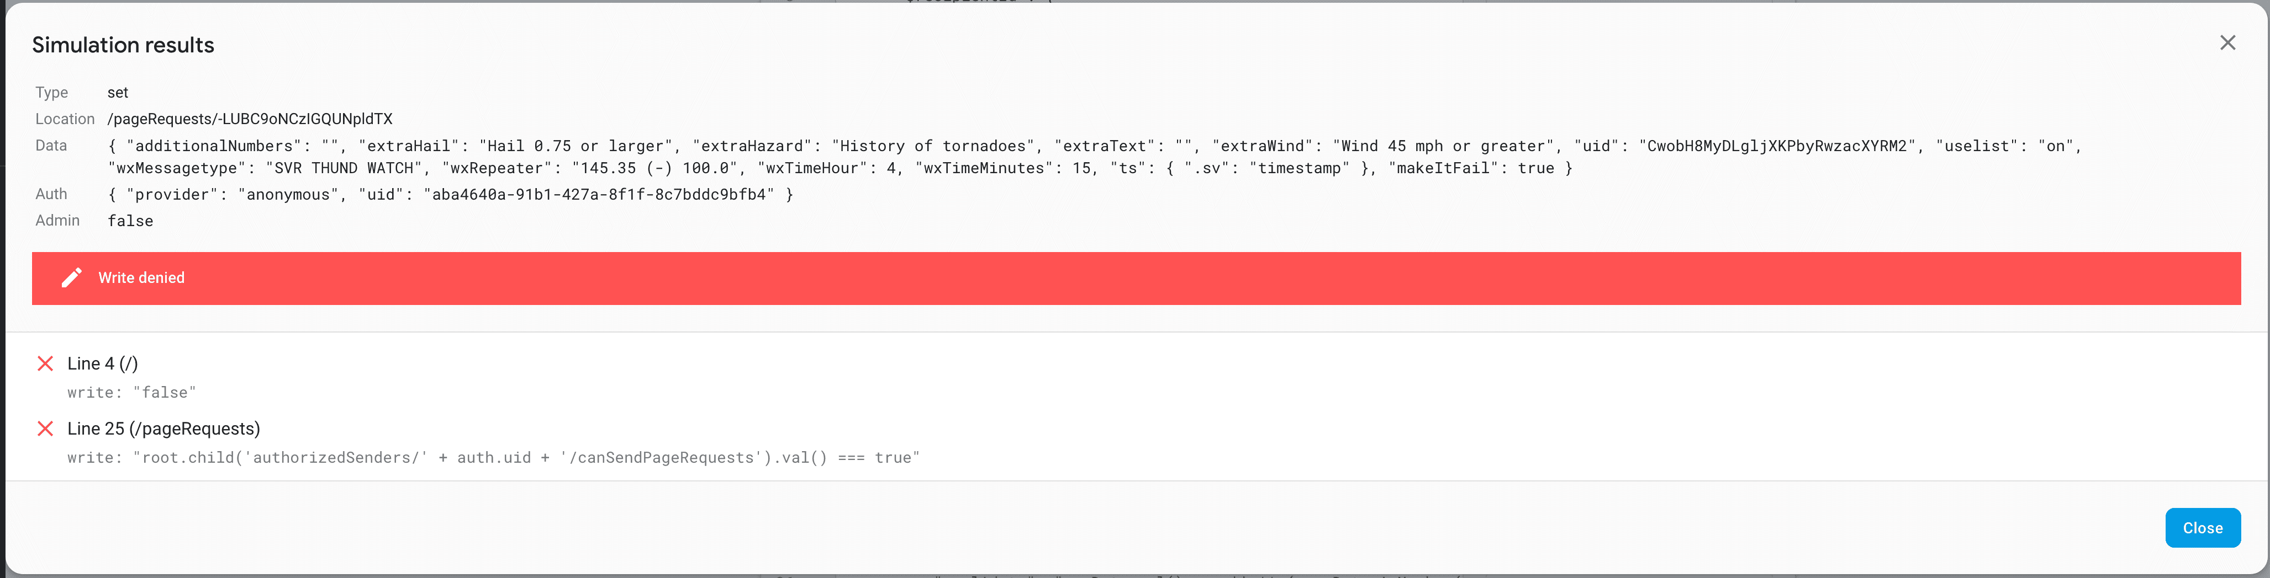
Task: Click the pencil icon in Write denied banner
Action: coord(71,278)
